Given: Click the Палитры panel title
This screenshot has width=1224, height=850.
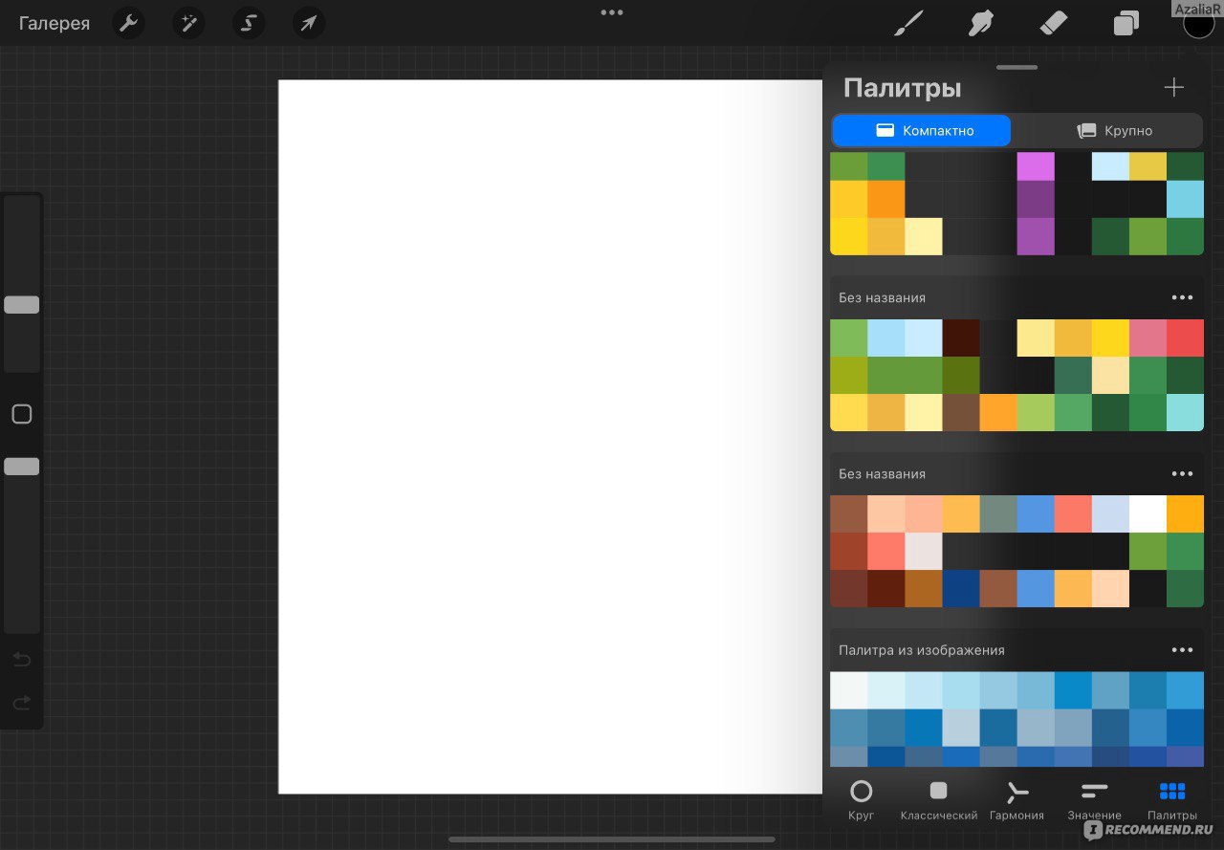Looking at the screenshot, I should 902,88.
